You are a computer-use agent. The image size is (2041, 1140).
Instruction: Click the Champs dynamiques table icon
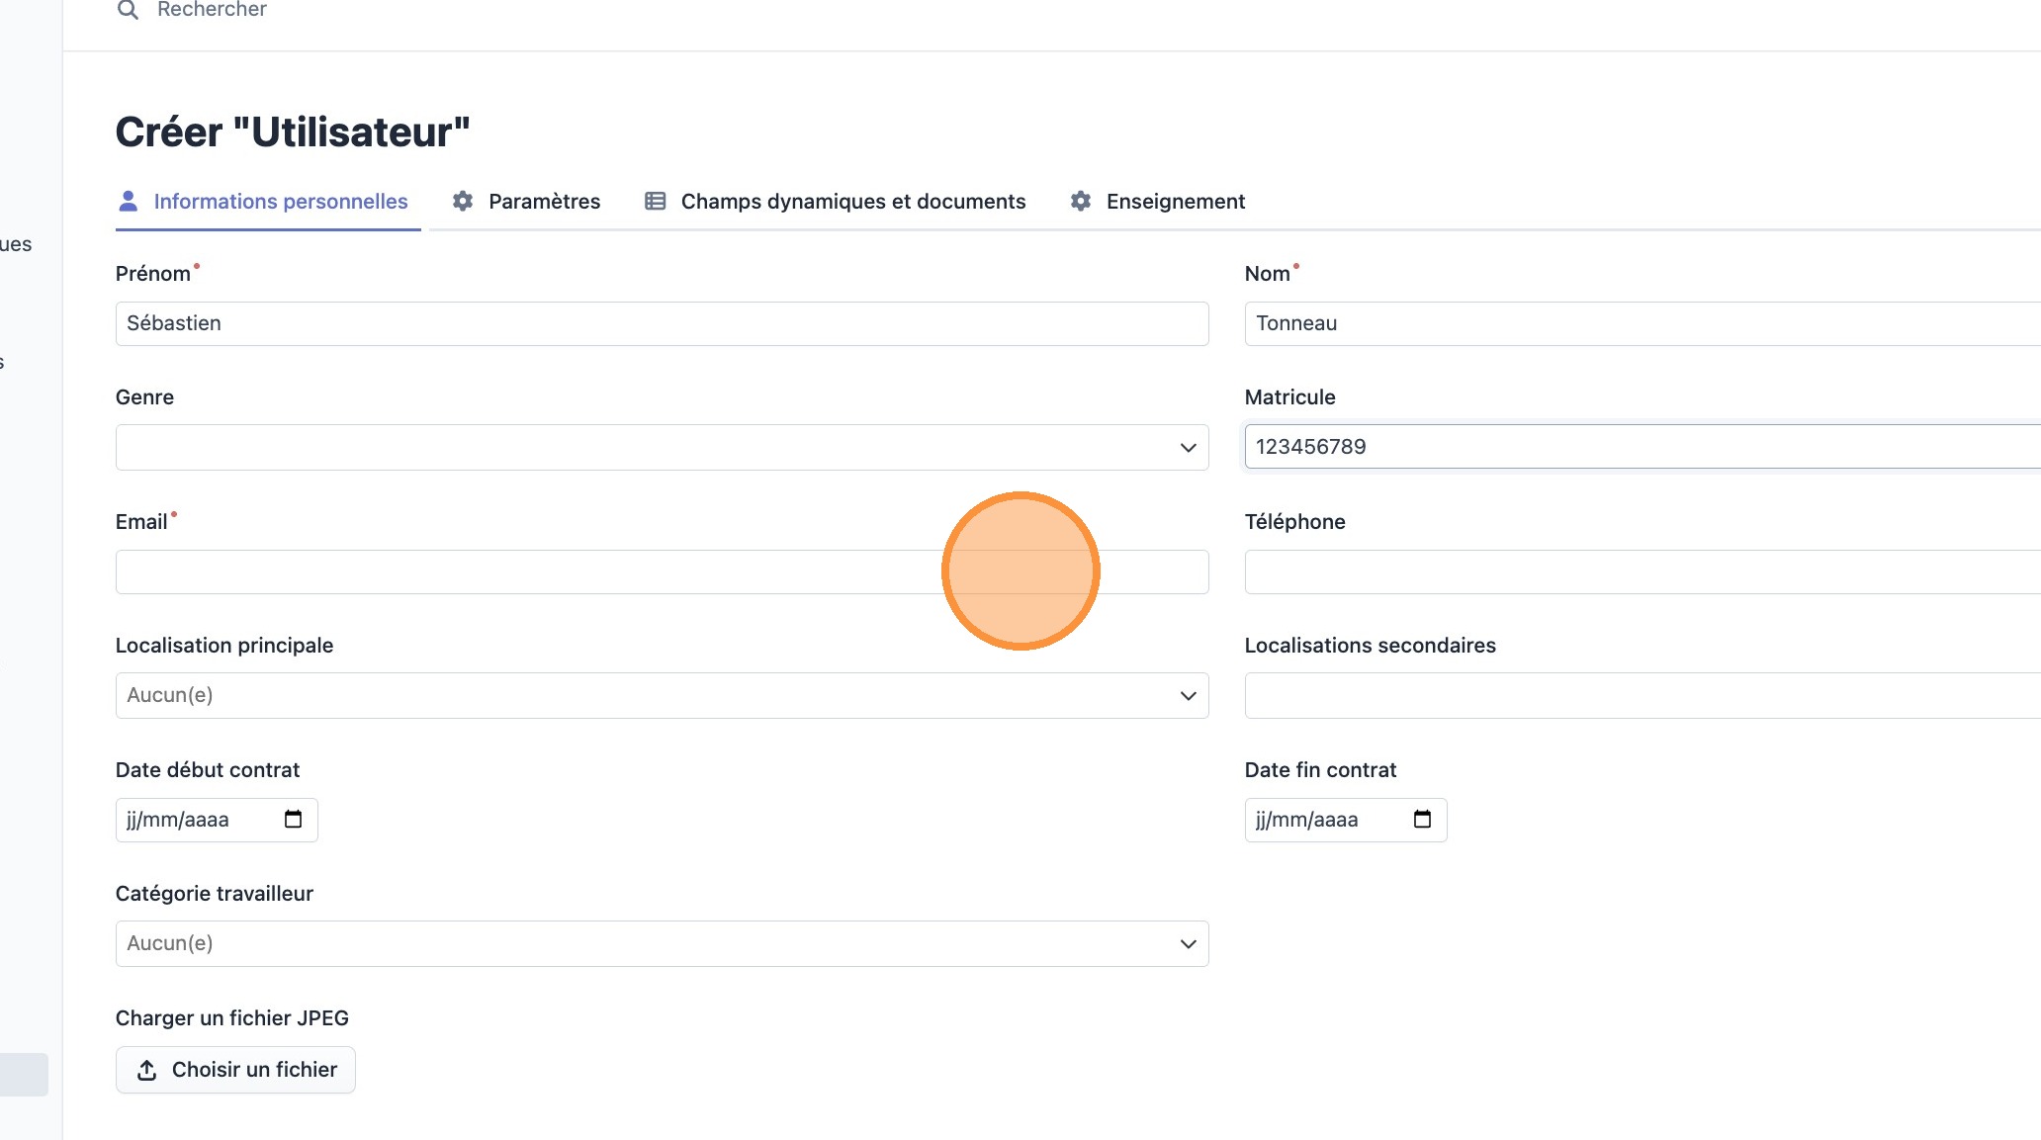pyautogui.click(x=655, y=202)
